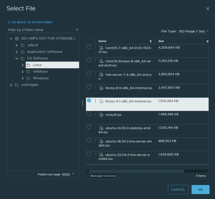The image size is (215, 199).
Task: Click the ISO file icon for CentOS-Stream-8
Action: tap(101, 61)
